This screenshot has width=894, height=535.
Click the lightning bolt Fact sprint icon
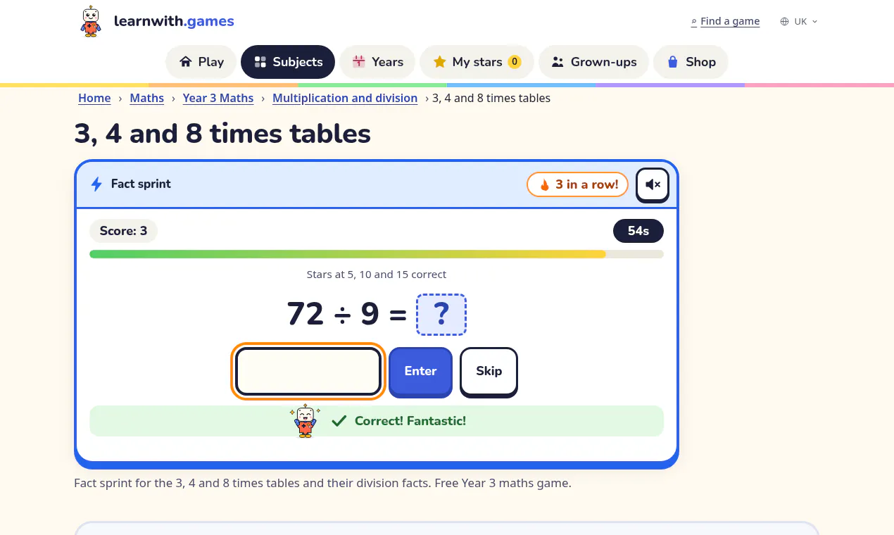(96, 184)
